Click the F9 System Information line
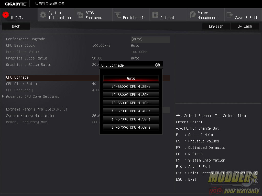Viewport: 262px width, 196px height. click(201, 160)
